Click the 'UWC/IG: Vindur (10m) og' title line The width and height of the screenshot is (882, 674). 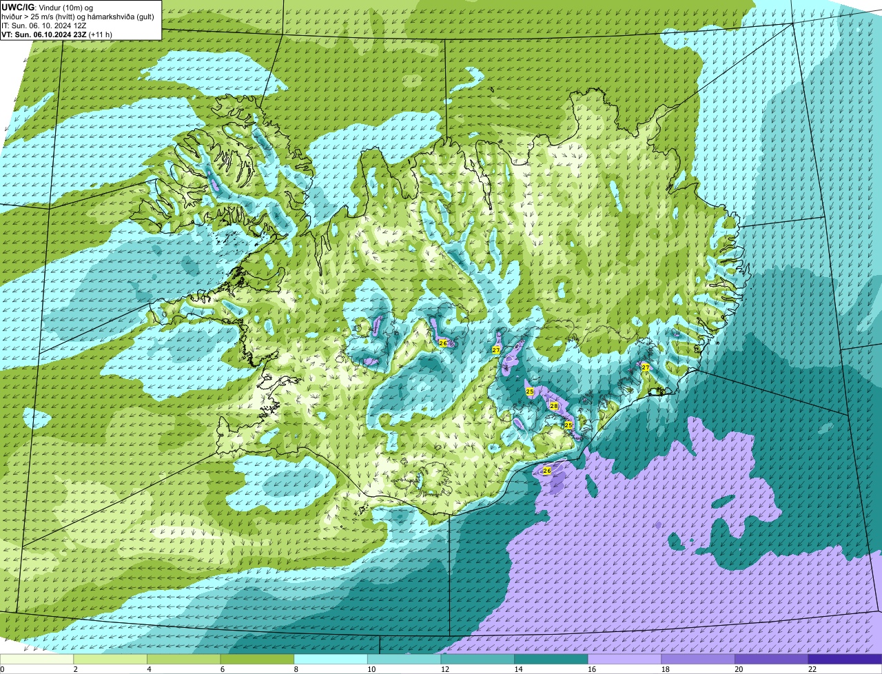[47, 8]
